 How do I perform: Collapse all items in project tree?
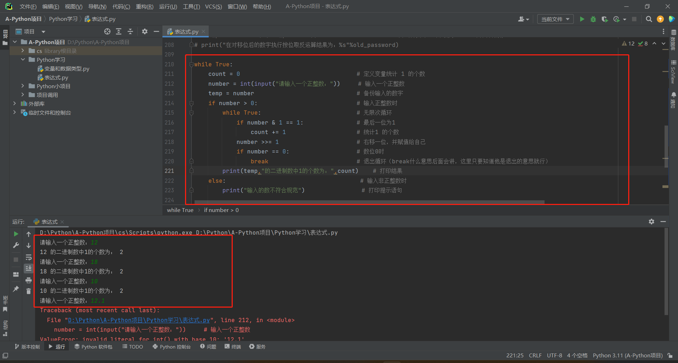(130, 31)
